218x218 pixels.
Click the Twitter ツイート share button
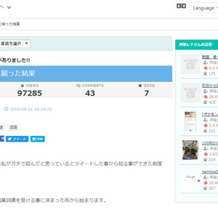(x=17, y=139)
